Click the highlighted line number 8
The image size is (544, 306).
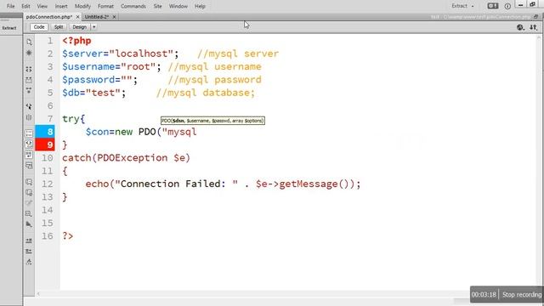45,132
